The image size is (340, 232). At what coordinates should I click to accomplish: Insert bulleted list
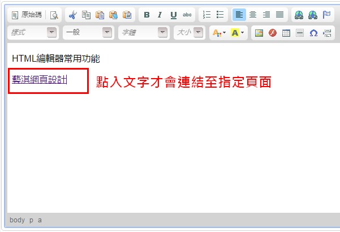point(220,15)
